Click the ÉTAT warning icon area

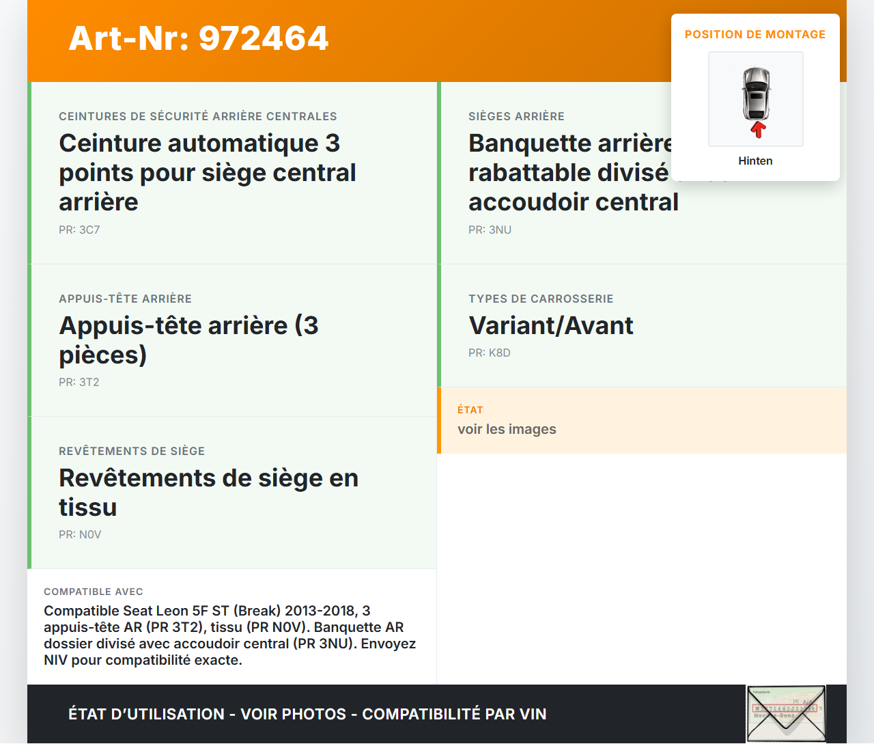coord(470,410)
